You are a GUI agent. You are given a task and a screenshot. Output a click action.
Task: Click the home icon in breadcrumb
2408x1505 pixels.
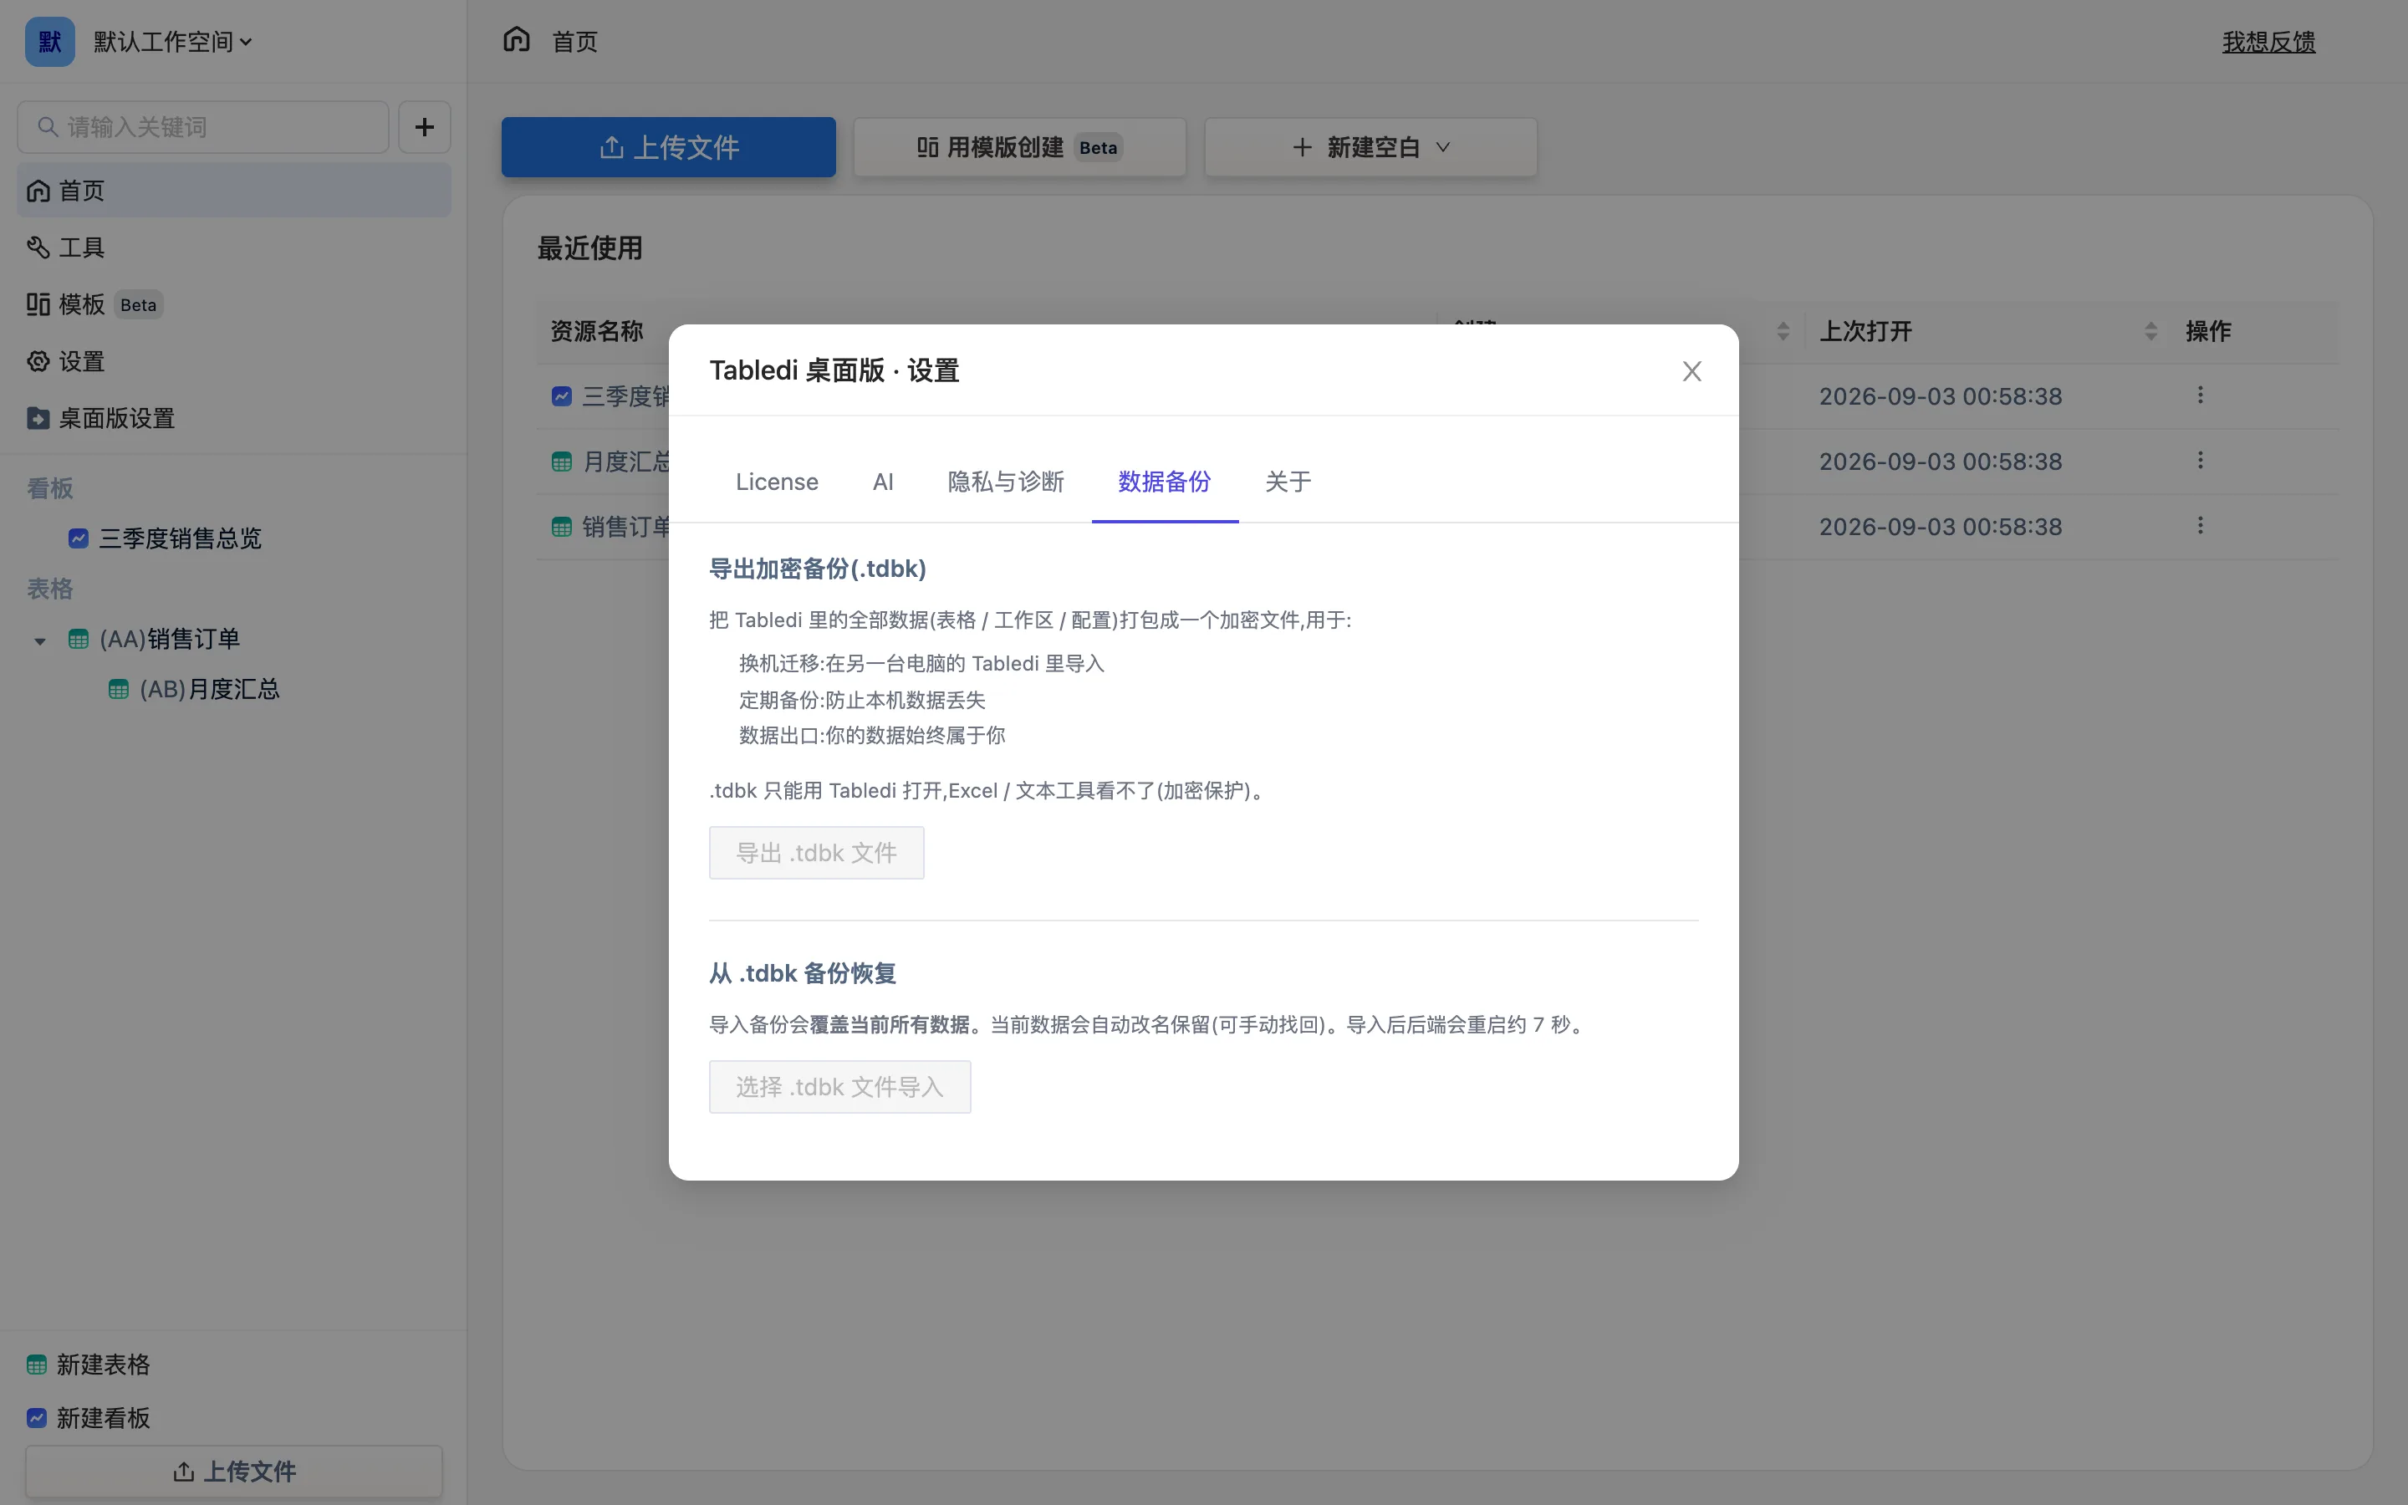pos(517,40)
